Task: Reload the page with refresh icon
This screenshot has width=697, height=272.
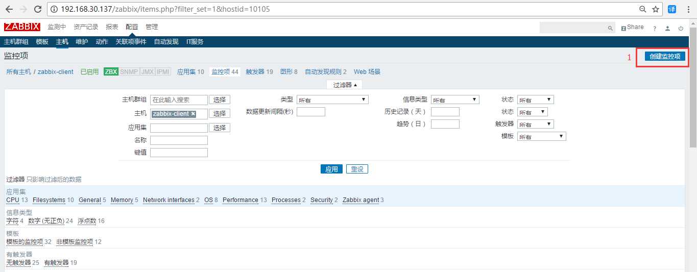Action: click(x=38, y=9)
